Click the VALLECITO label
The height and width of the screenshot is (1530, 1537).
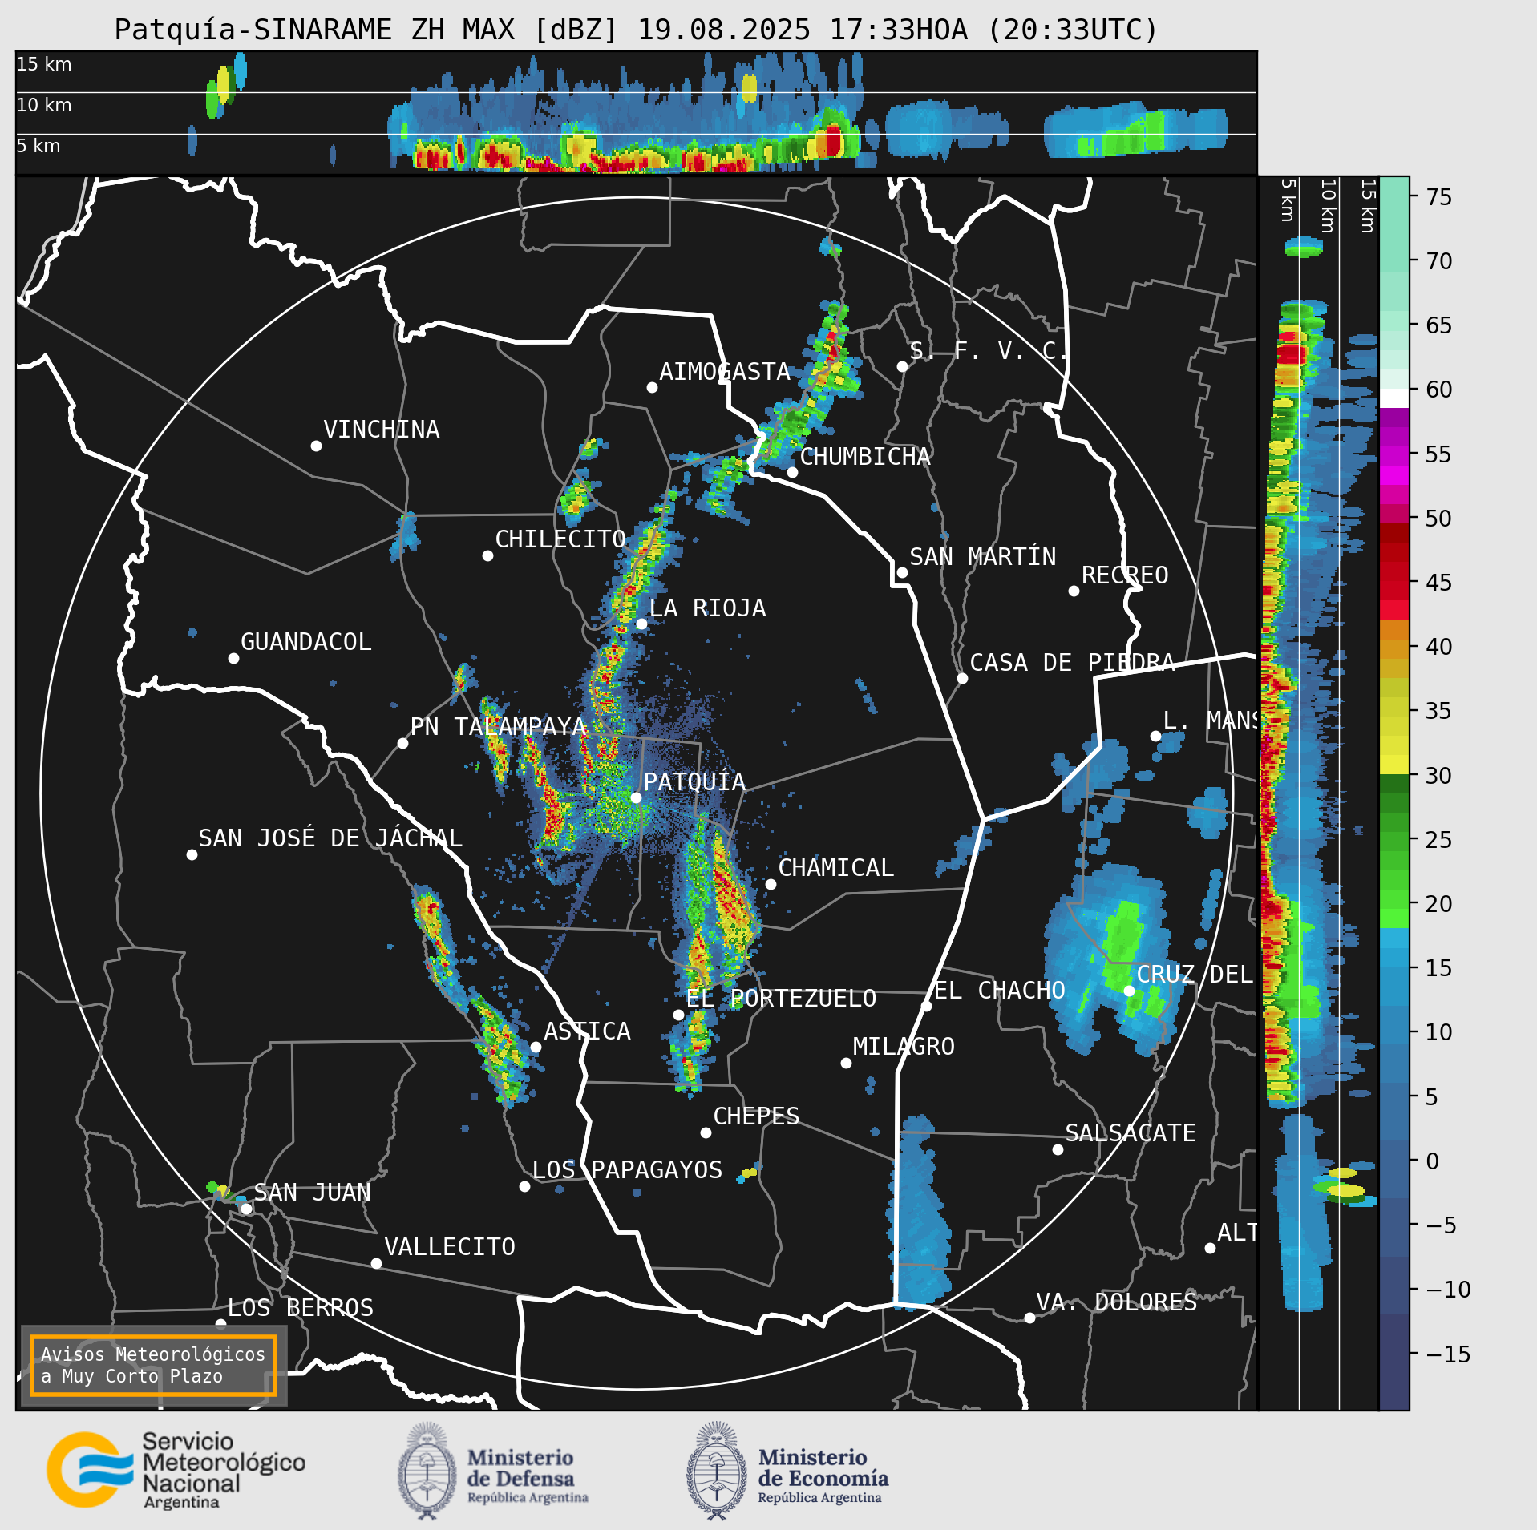point(450,1246)
